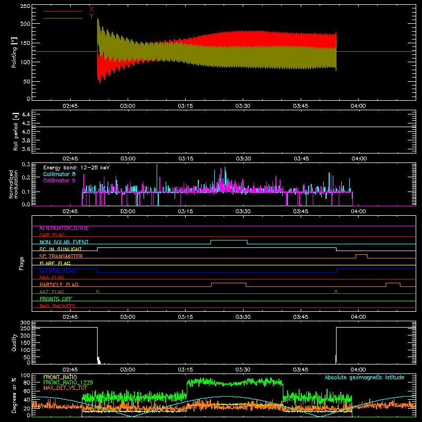Click "03:30" time label under Roll period plot
This screenshot has width=422, height=422.
click(243, 159)
